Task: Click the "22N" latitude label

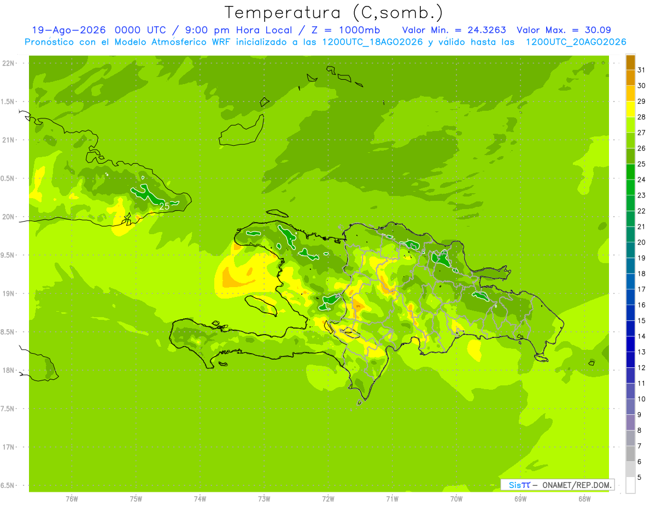Action: tap(8, 63)
